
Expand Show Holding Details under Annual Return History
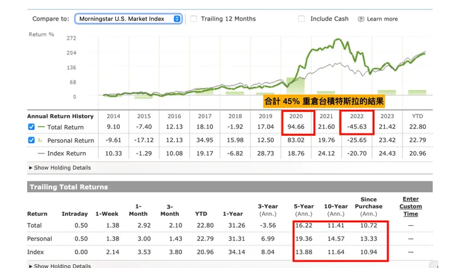coord(60,168)
